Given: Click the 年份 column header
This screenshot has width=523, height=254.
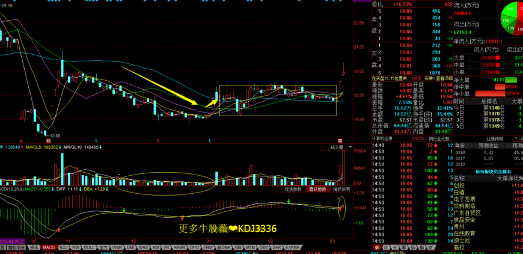Looking at the screenshot, I should (x=459, y=146).
